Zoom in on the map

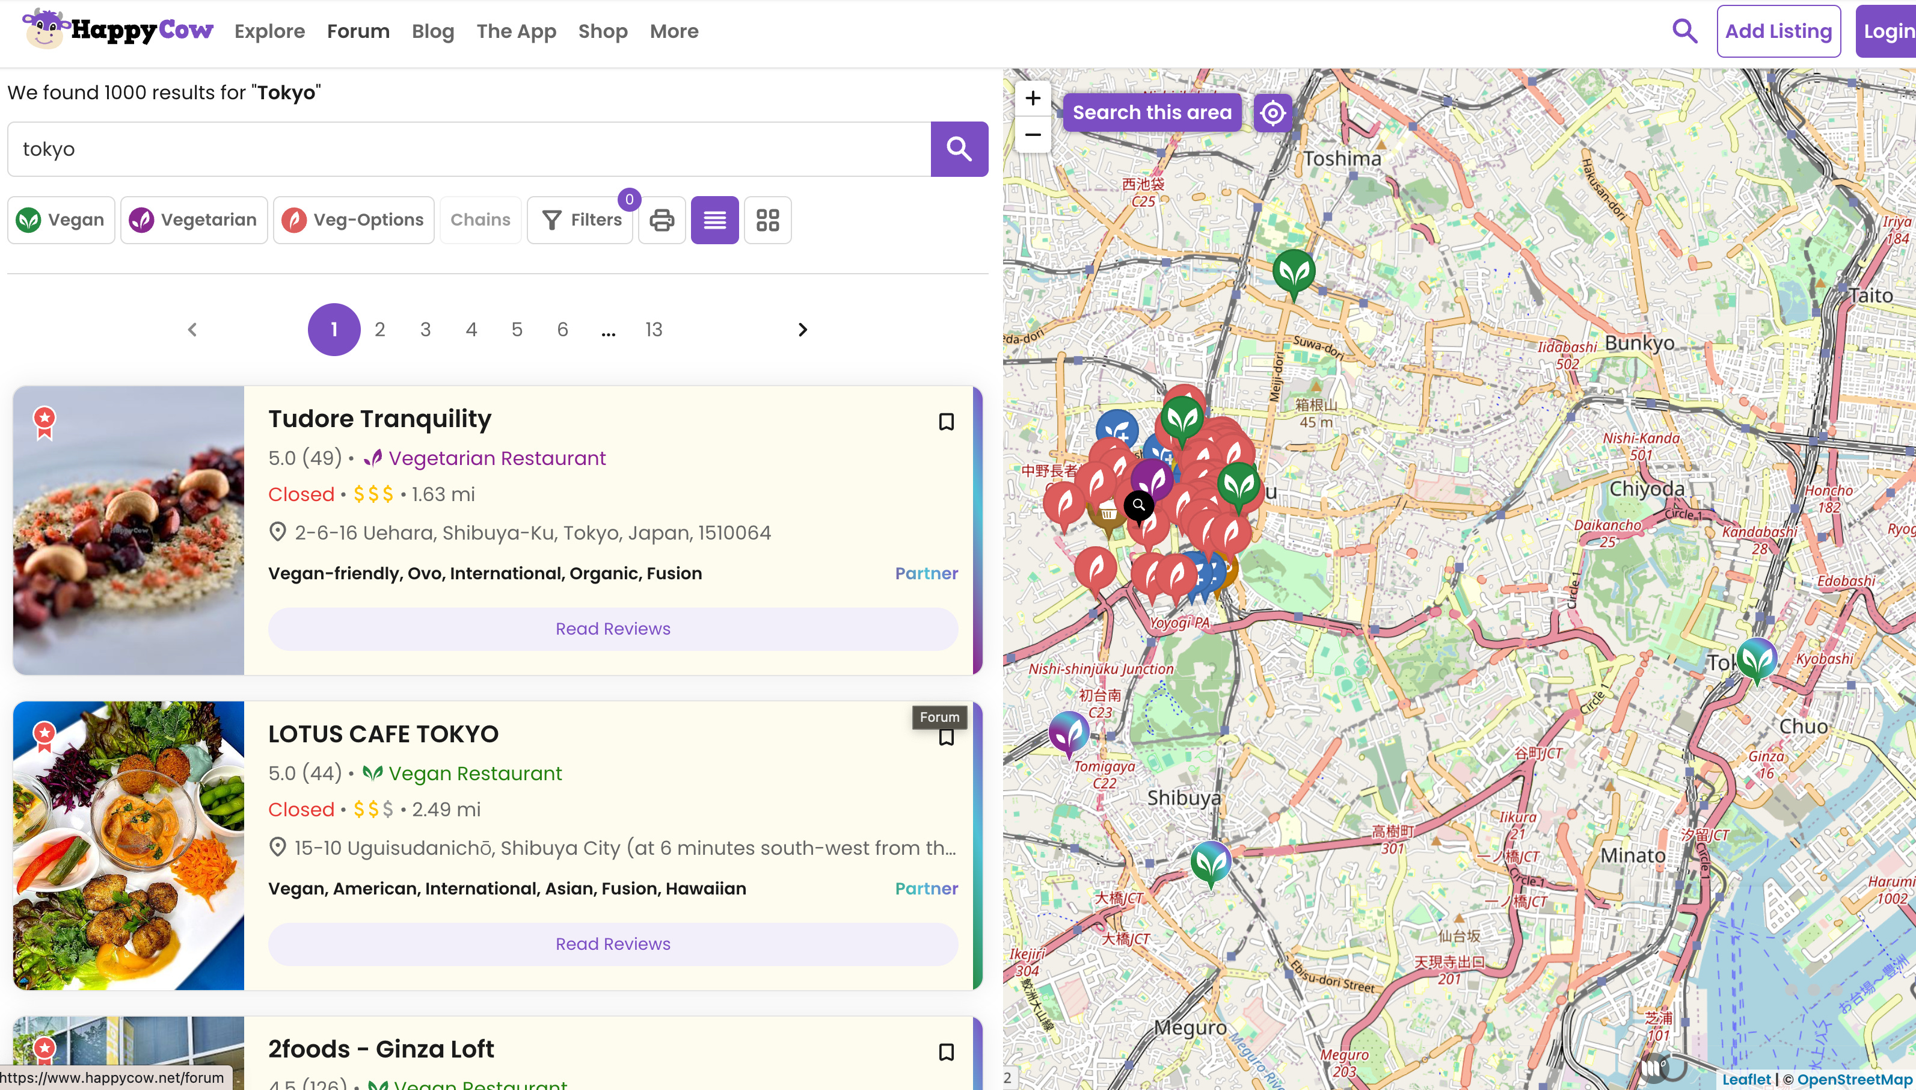pos(1033,98)
